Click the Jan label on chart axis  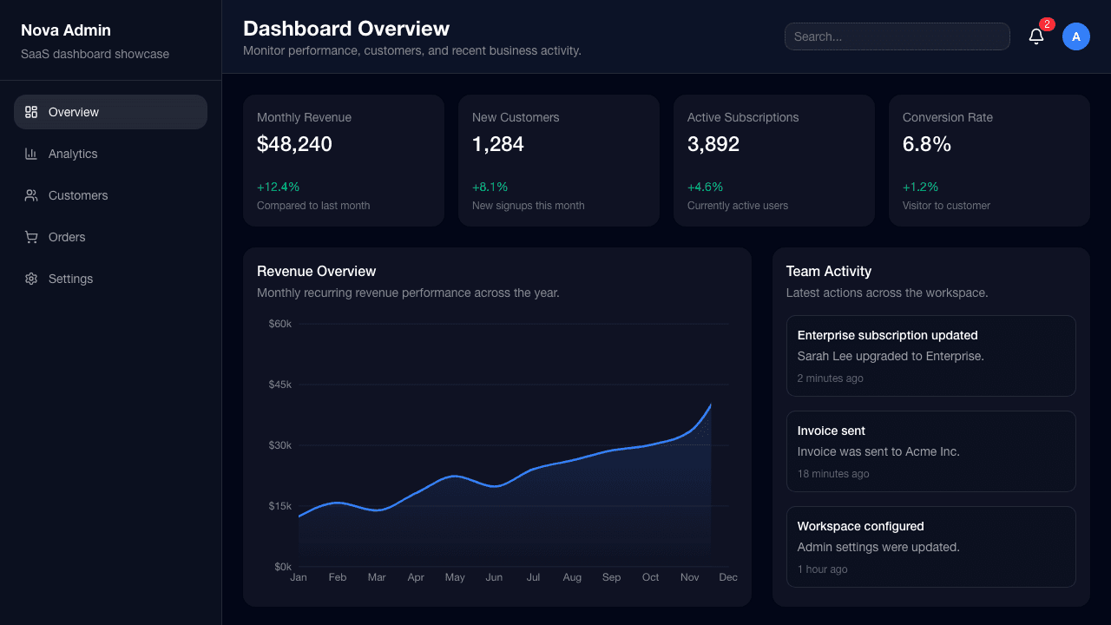click(x=299, y=577)
